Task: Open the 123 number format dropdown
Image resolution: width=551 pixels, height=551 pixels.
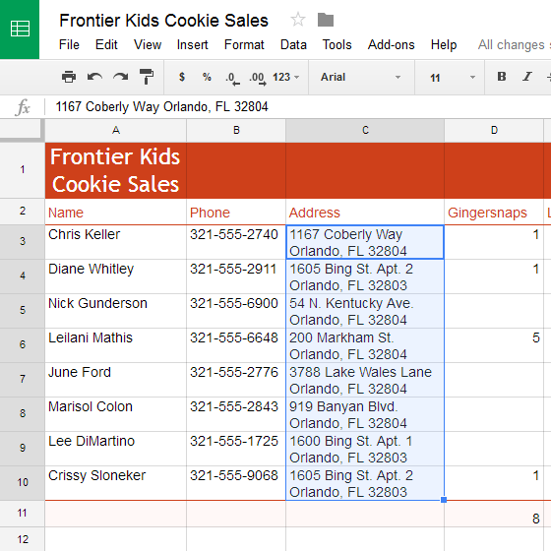Action: click(286, 77)
